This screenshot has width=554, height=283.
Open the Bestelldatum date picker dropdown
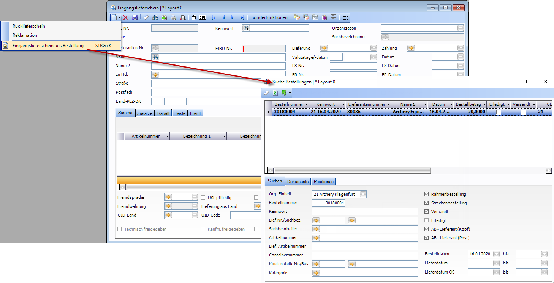coord(496,254)
